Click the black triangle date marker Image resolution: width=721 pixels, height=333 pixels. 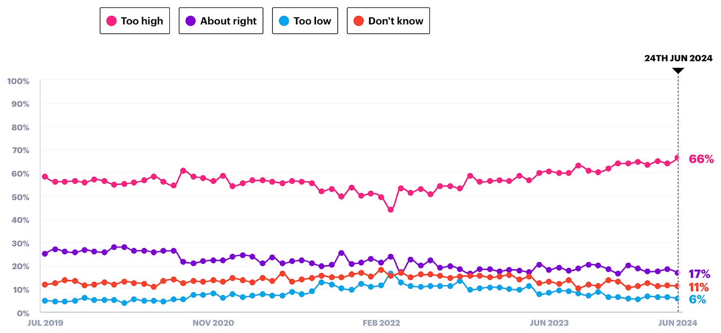coord(678,71)
